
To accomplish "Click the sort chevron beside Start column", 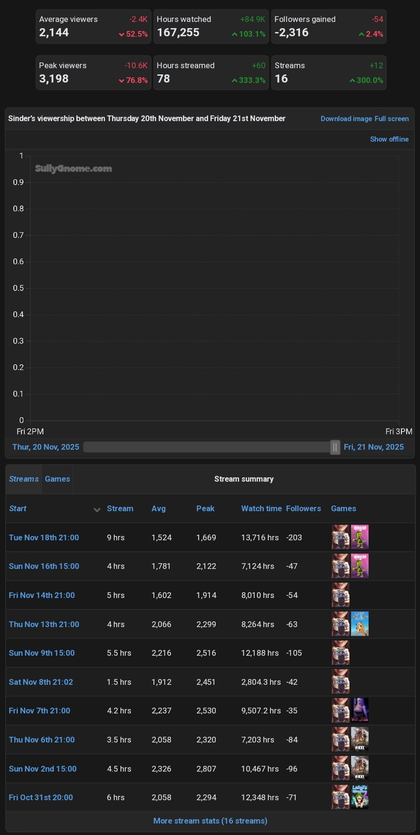I will 97,509.
